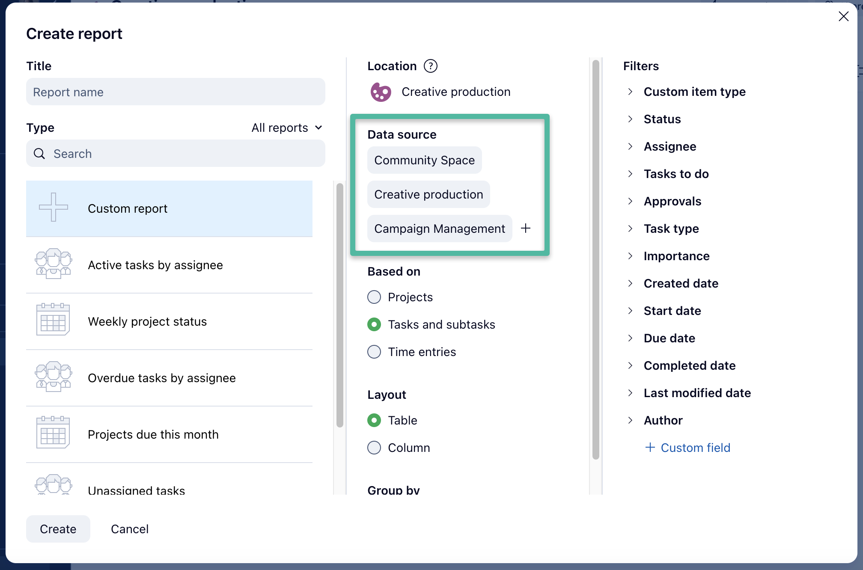Screen dimensions: 863x570
Task: Open the All reports dropdown
Action: (287, 128)
